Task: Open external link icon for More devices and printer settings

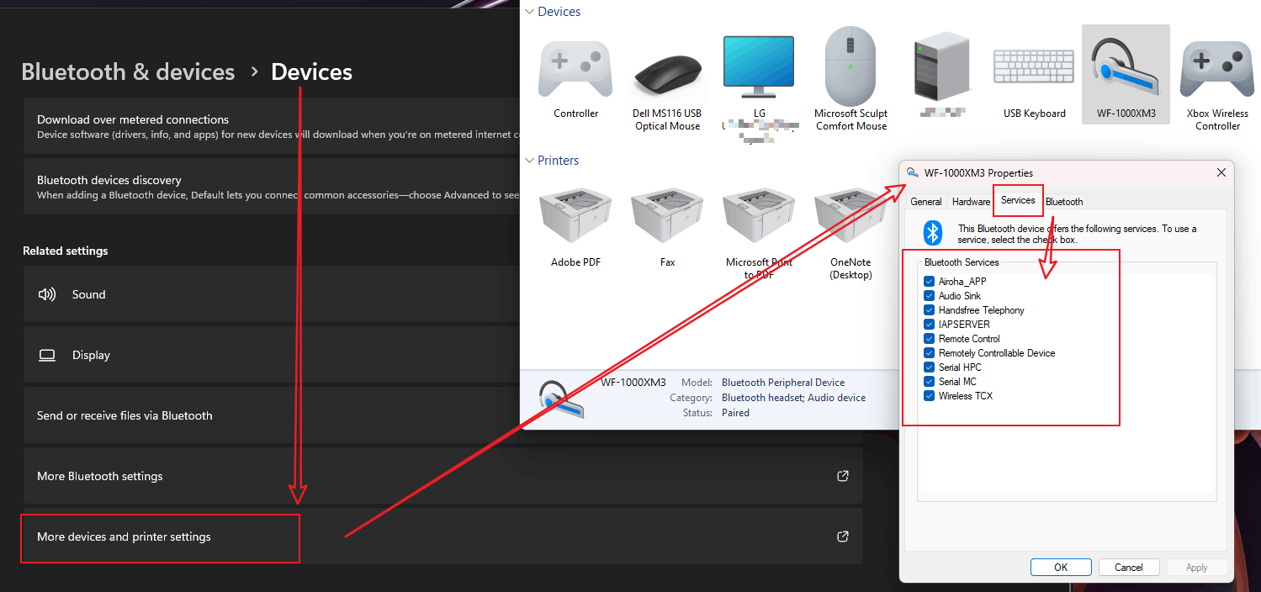Action: 842,536
